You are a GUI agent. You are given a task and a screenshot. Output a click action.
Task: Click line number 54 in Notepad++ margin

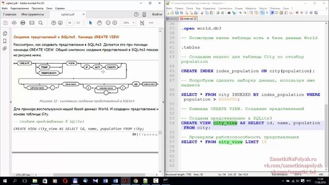(172, 123)
